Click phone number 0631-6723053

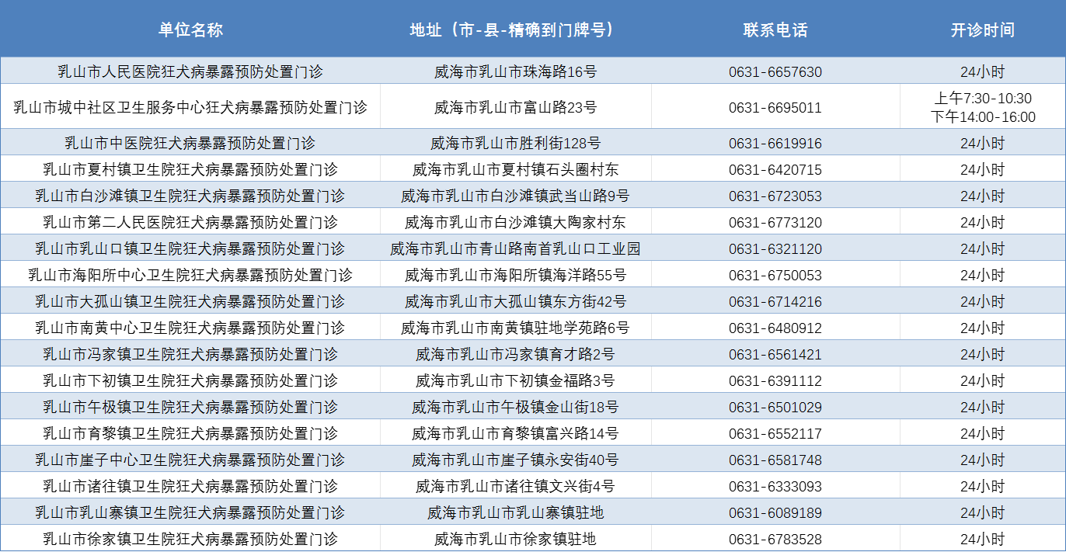[x=775, y=196]
